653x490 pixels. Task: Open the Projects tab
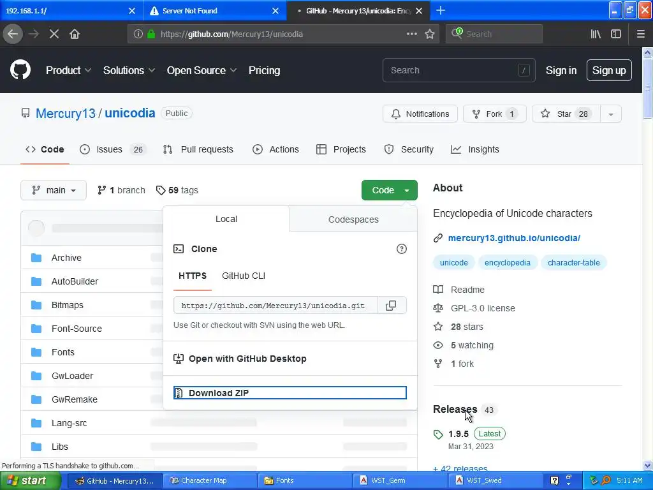coord(341,149)
